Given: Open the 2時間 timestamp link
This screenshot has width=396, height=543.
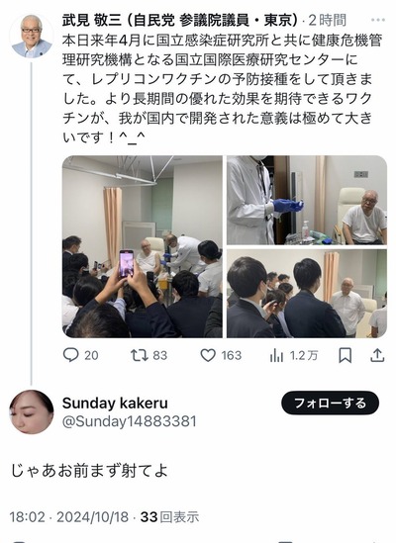Looking at the screenshot, I should (x=328, y=20).
